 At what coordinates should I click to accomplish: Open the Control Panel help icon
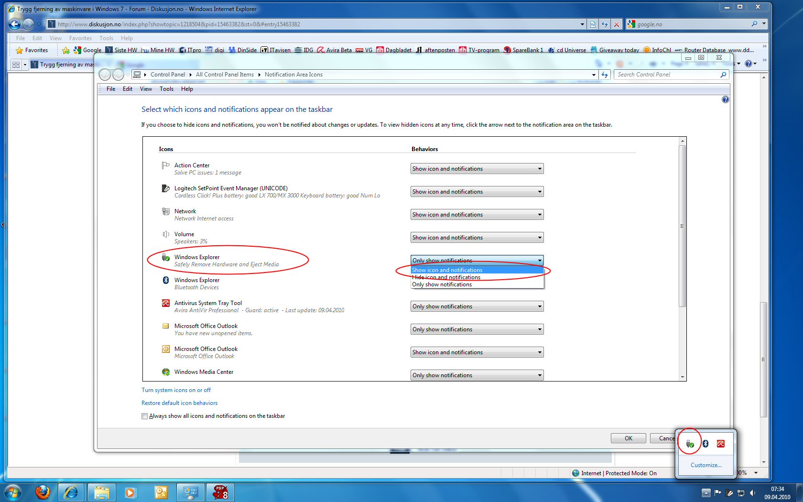click(x=725, y=99)
